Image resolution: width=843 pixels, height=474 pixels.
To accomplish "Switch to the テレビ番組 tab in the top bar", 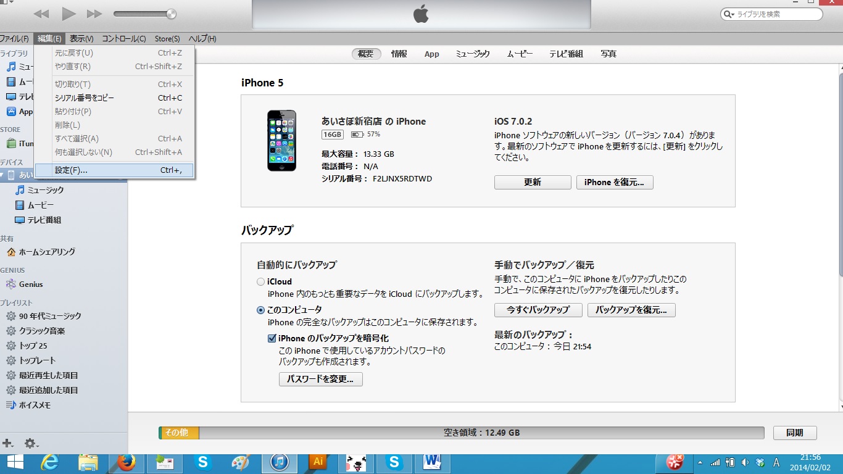I will click(x=567, y=54).
